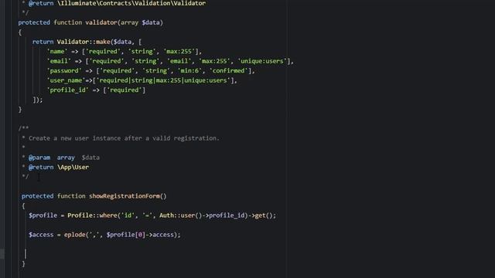Click 'array $data' parameter of validator
The height and width of the screenshot is (278, 495).
tap(141, 22)
